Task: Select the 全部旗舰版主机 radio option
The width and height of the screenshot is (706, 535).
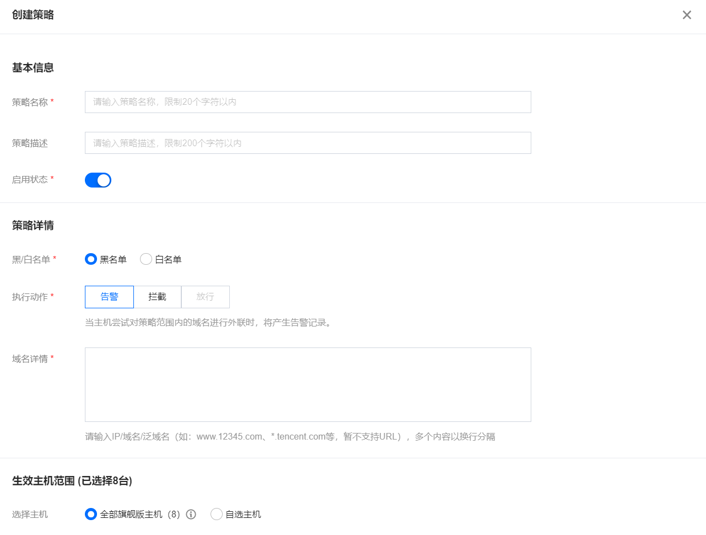Action: pos(91,514)
